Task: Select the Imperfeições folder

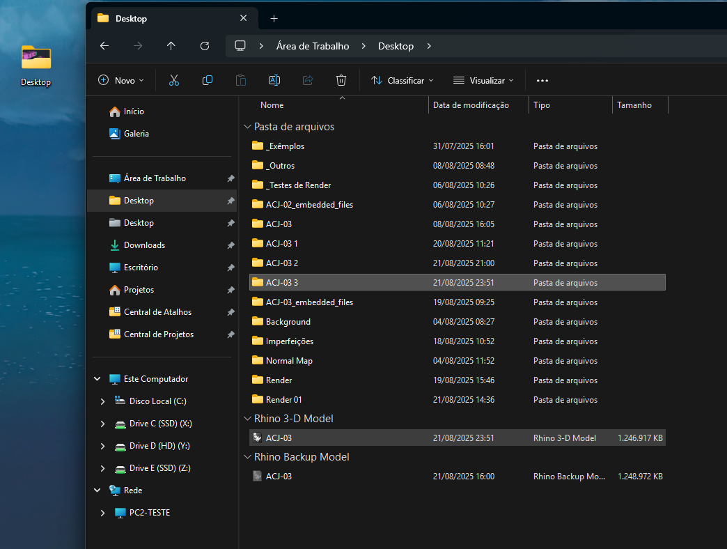Action: click(457, 341)
